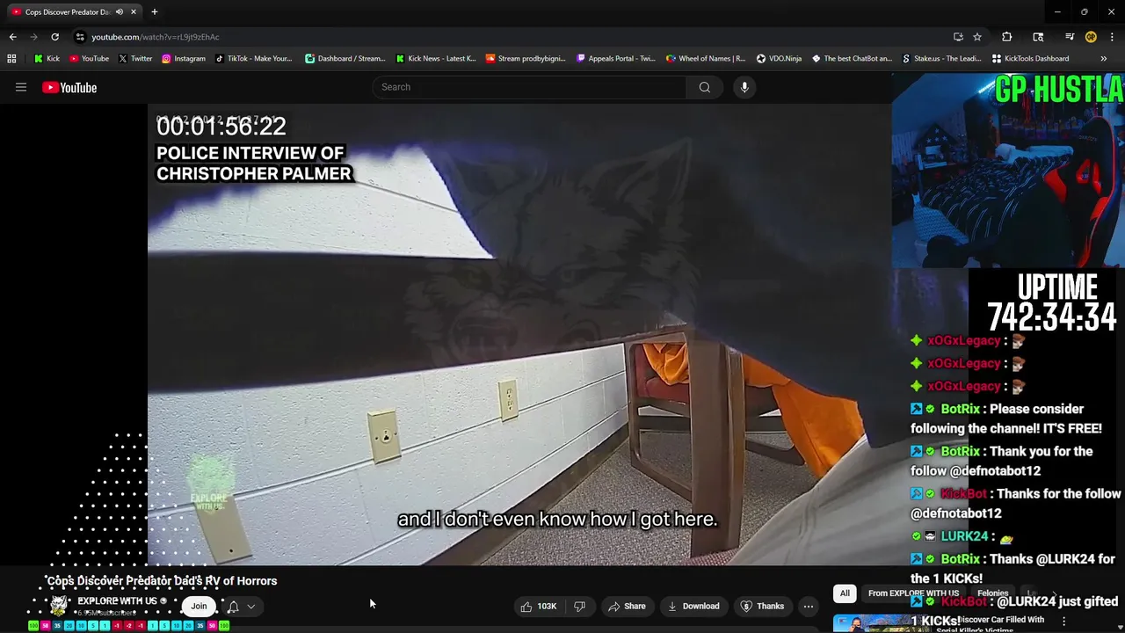This screenshot has width=1125, height=633.
Task: Focus the YouTube search box
Action: coord(529,87)
